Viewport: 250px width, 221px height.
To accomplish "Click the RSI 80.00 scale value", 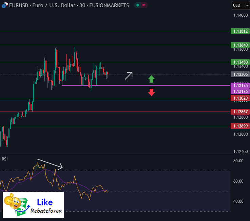I will (238, 161).
